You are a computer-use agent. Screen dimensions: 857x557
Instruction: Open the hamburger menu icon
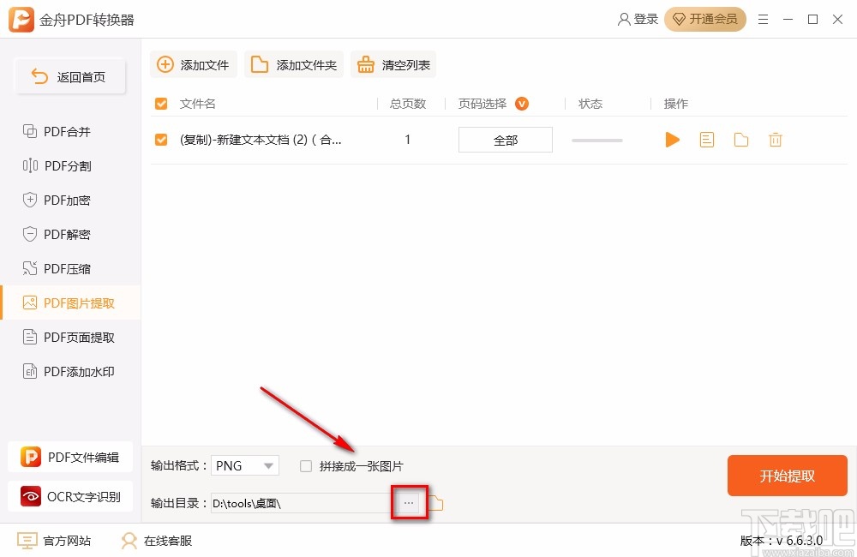coord(763,20)
